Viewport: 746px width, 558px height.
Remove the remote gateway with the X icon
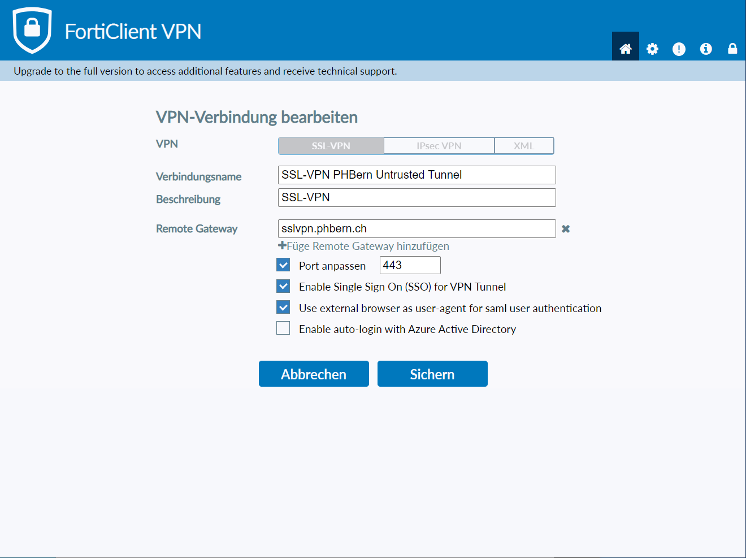[566, 228]
